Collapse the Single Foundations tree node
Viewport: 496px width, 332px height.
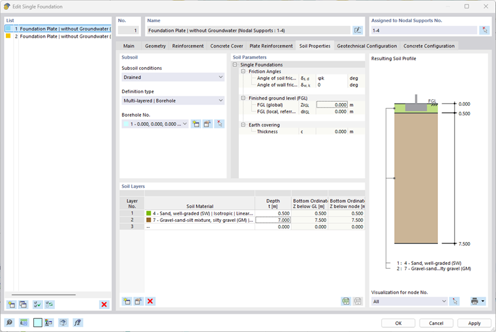click(x=235, y=65)
